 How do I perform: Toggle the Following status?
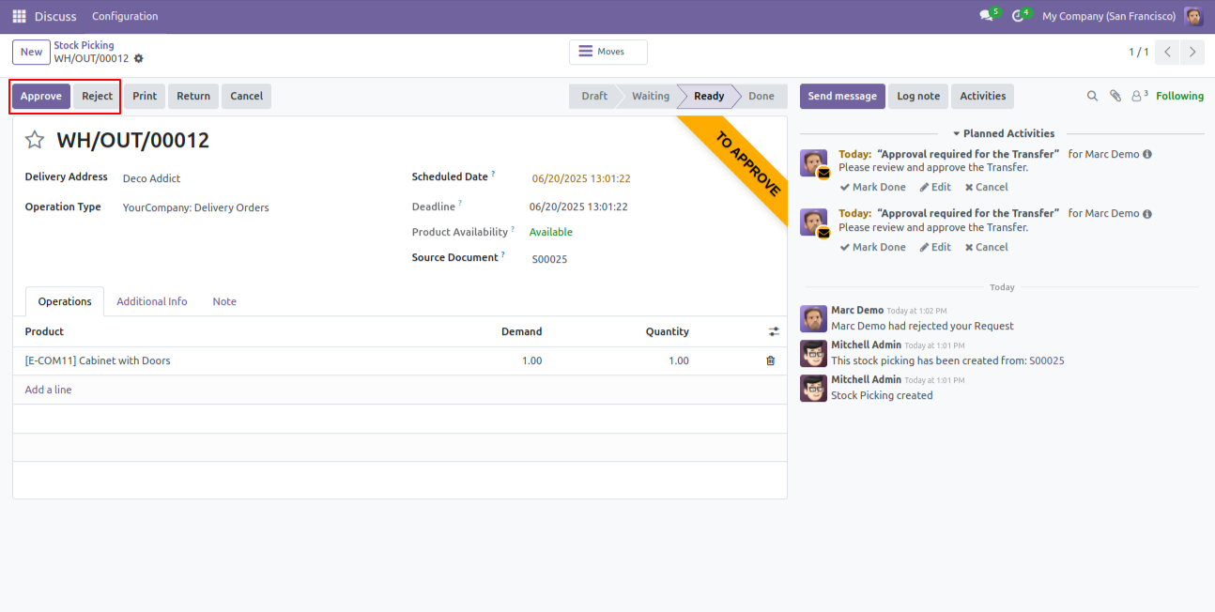[x=1179, y=96]
